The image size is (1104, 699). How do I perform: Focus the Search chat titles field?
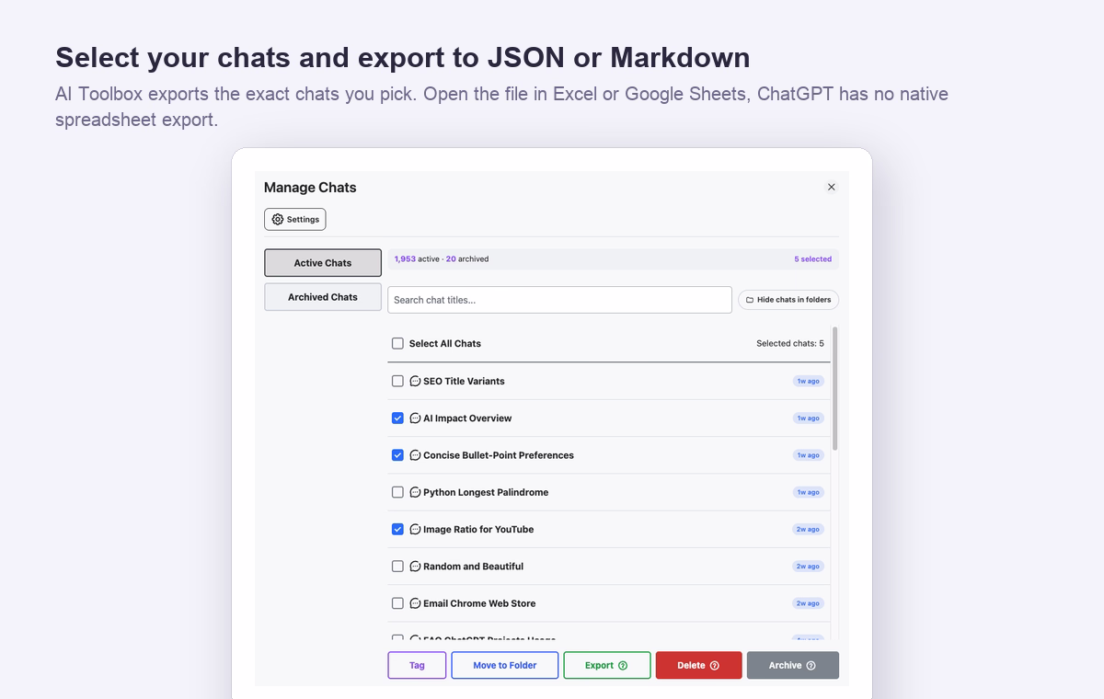coord(559,300)
